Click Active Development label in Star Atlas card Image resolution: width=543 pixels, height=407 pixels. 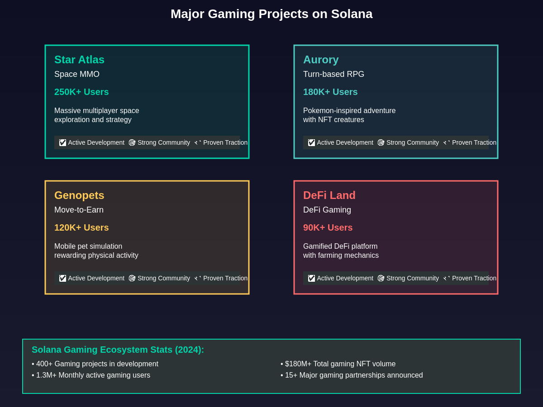[96, 142]
